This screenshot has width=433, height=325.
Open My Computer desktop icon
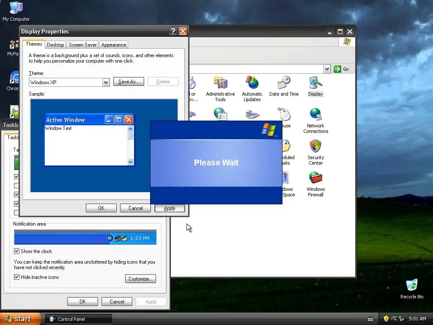pyautogui.click(x=16, y=11)
